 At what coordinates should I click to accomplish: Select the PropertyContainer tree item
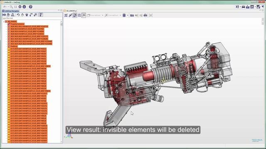16,24
